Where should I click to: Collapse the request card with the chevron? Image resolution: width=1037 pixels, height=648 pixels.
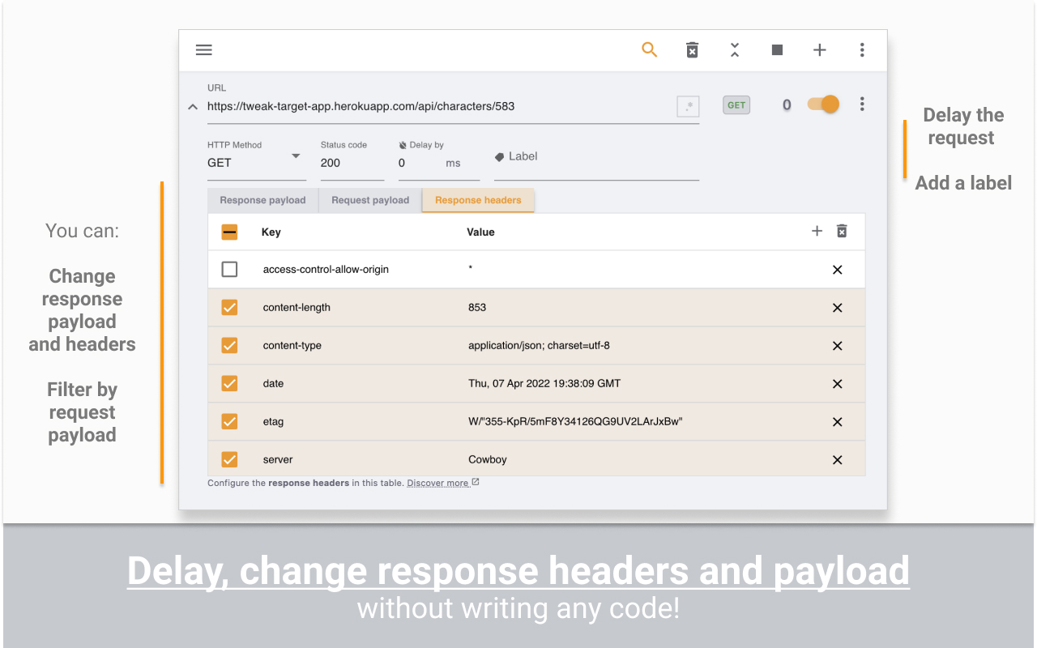click(x=193, y=105)
